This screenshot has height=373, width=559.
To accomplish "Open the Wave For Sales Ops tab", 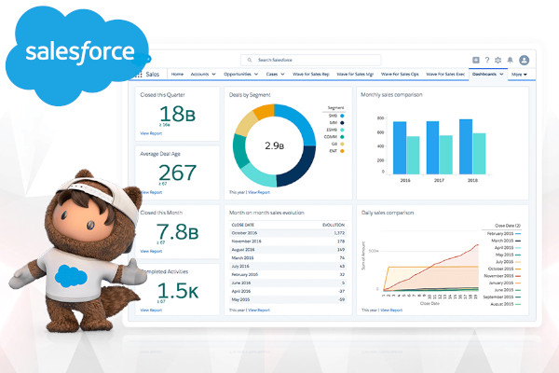I will (400, 75).
